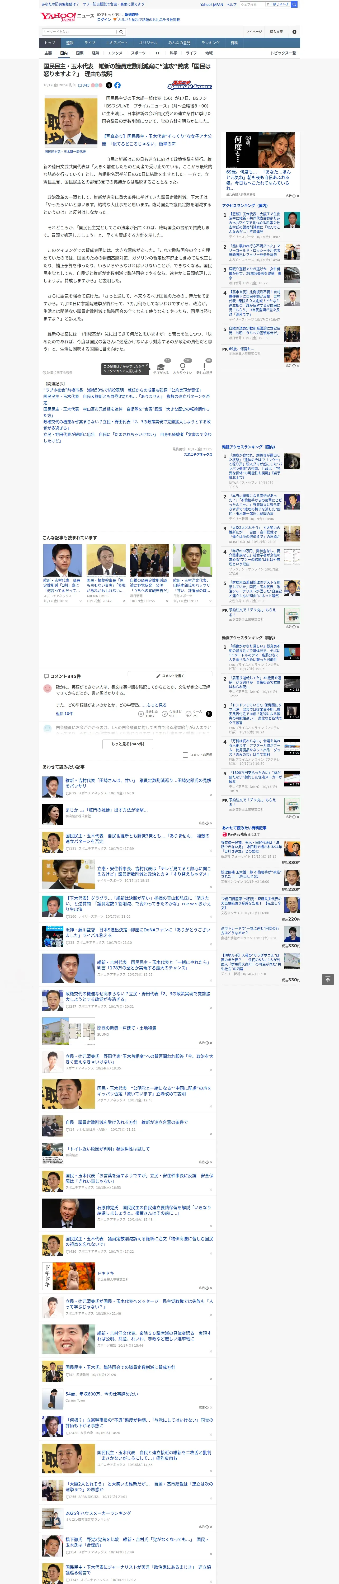Select the 速報 navigation tab
The width and height of the screenshot is (339, 1584).
69,43
